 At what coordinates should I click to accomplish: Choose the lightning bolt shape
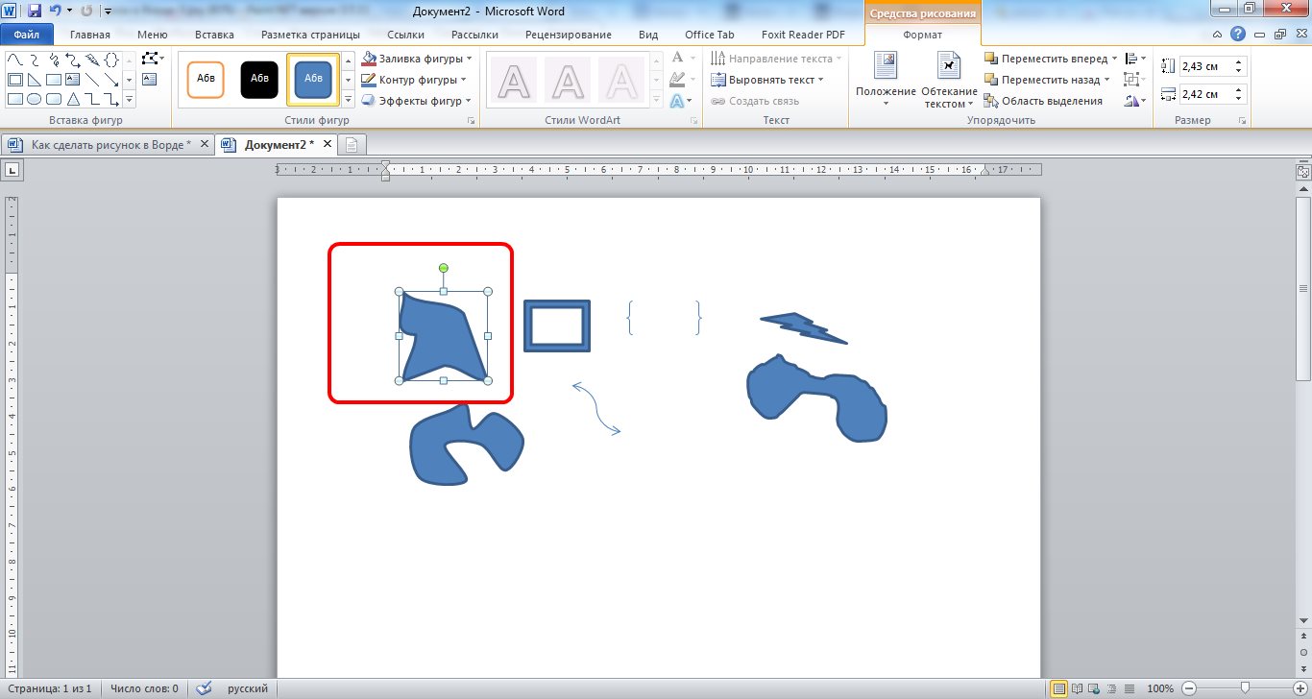point(92,60)
